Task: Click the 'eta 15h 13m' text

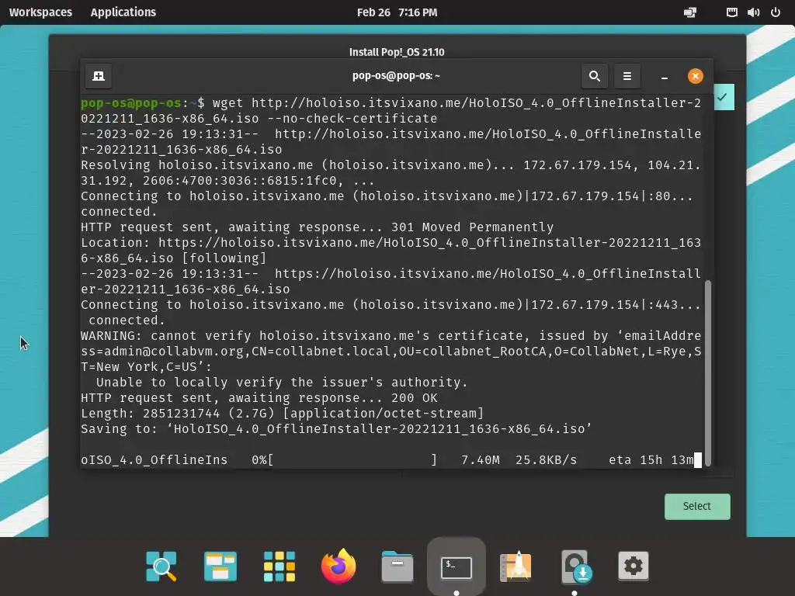Action: pos(651,459)
